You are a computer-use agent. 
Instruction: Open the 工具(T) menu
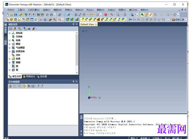(21, 10)
